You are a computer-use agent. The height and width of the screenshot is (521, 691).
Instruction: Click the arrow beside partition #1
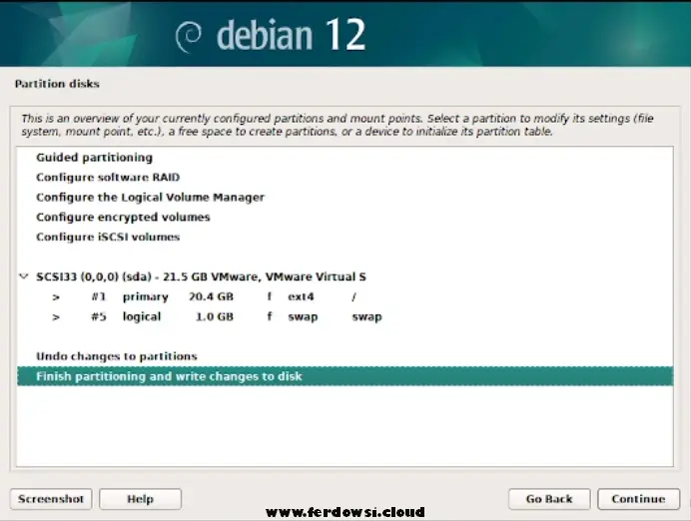pos(56,297)
